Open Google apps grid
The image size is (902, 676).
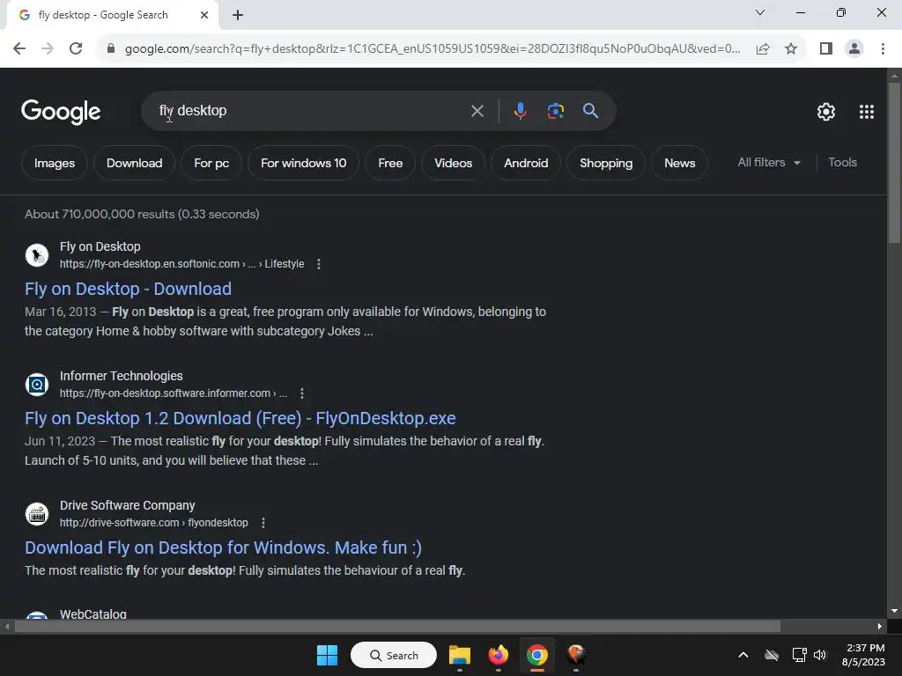coord(867,112)
